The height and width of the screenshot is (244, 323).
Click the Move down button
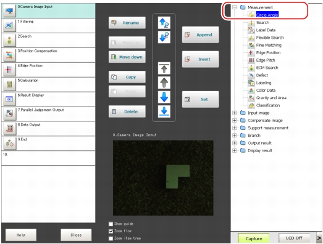[127, 57]
